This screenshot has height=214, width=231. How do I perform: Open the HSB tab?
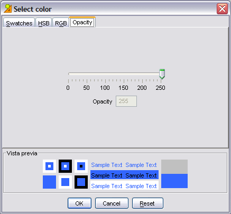pos(43,23)
